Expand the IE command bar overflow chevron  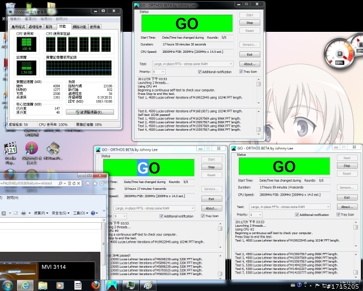[104, 211]
